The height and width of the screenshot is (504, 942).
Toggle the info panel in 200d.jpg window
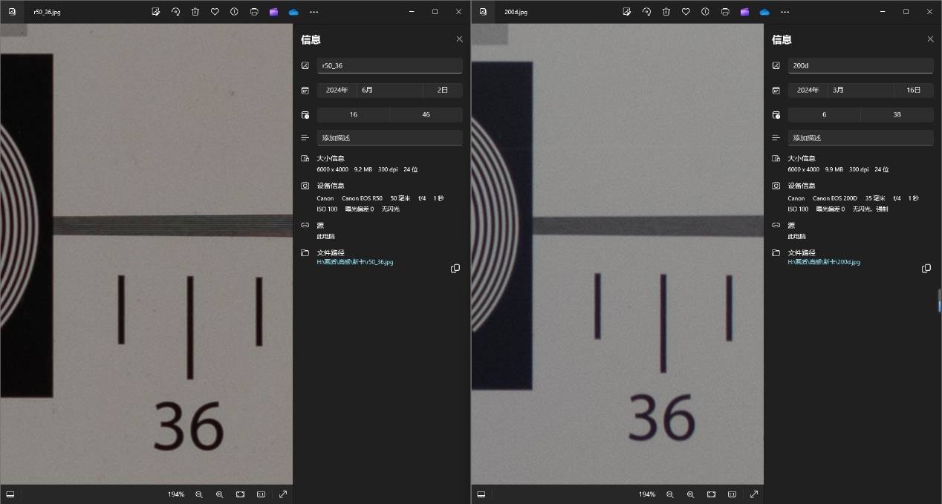(705, 12)
